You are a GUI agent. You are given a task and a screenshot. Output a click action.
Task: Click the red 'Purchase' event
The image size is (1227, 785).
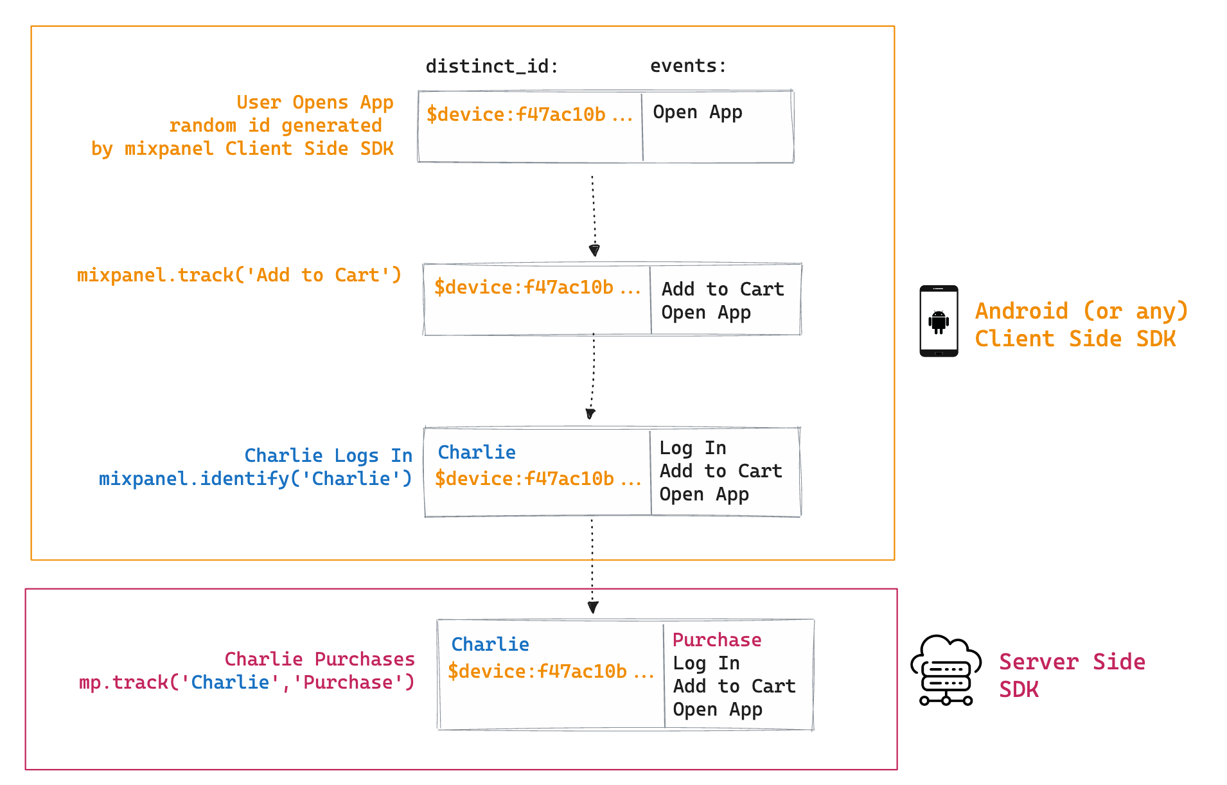(717, 640)
